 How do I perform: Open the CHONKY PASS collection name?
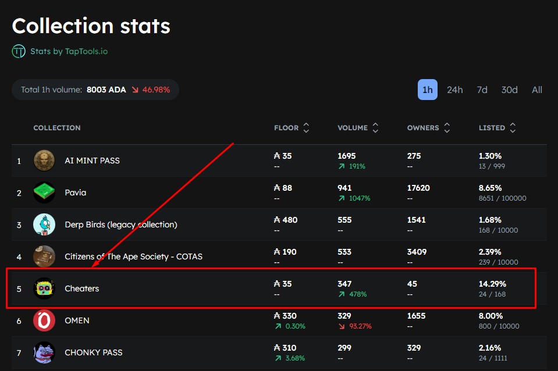pyautogui.click(x=94, y=352)
